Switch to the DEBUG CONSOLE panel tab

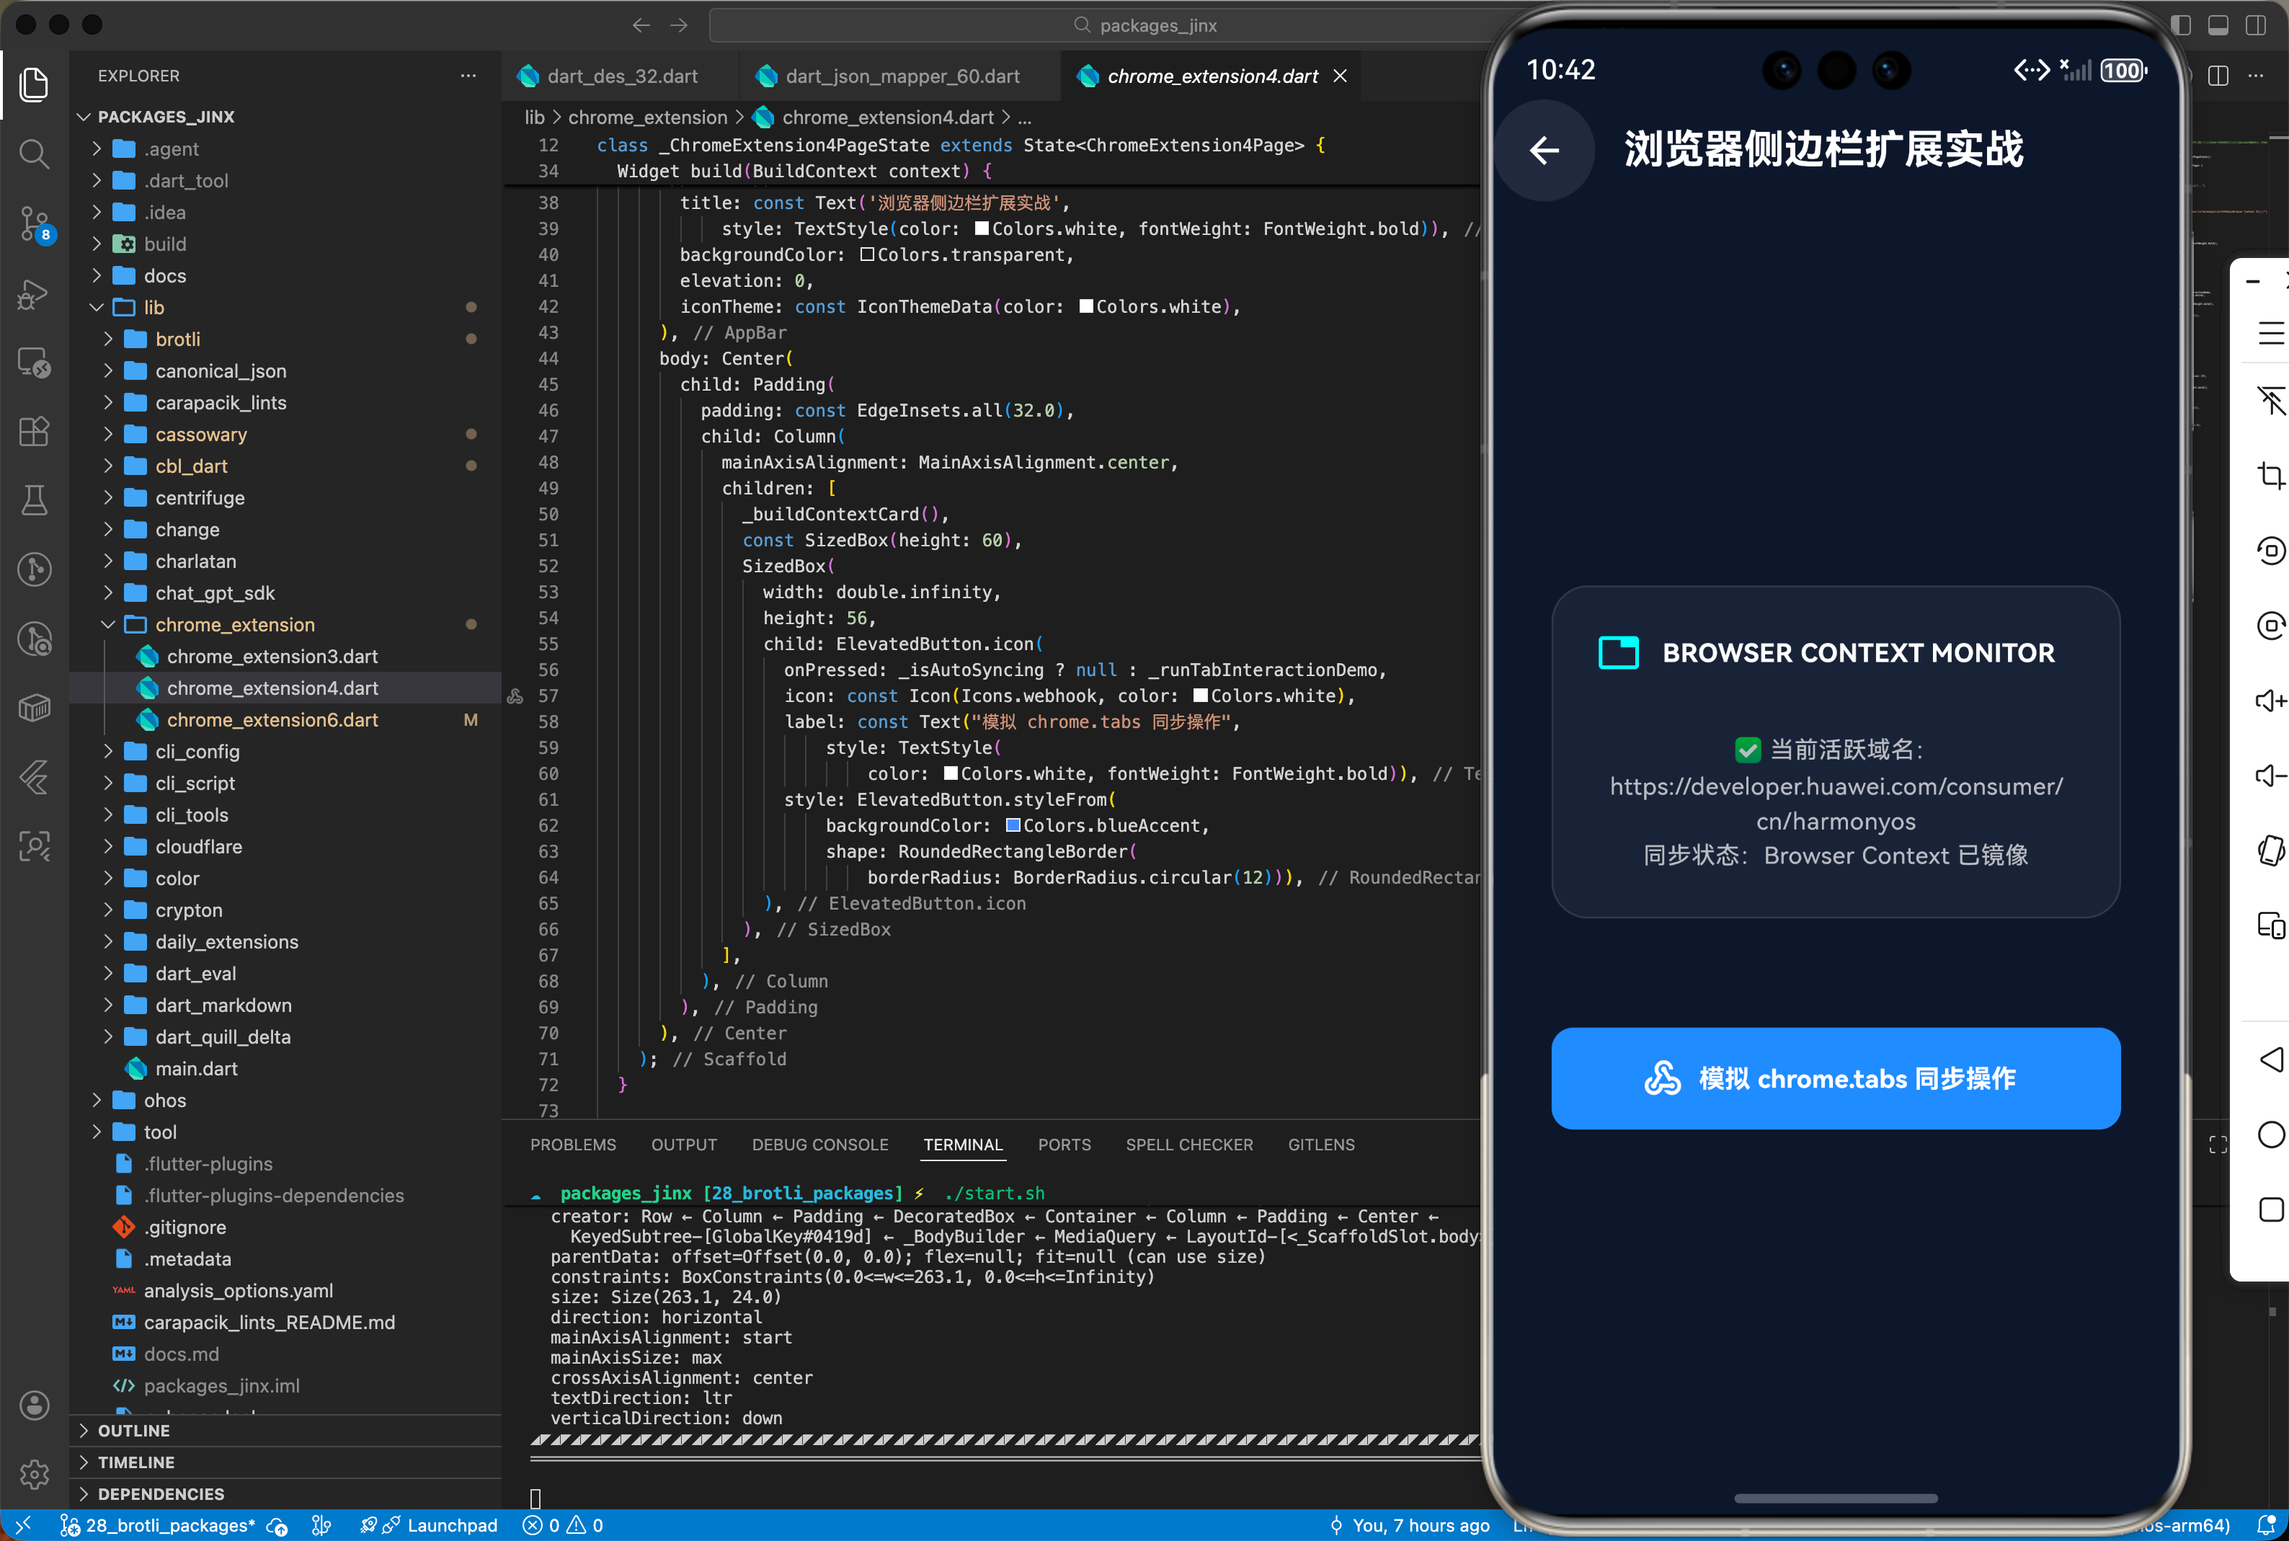click(x=819, y=1145)
